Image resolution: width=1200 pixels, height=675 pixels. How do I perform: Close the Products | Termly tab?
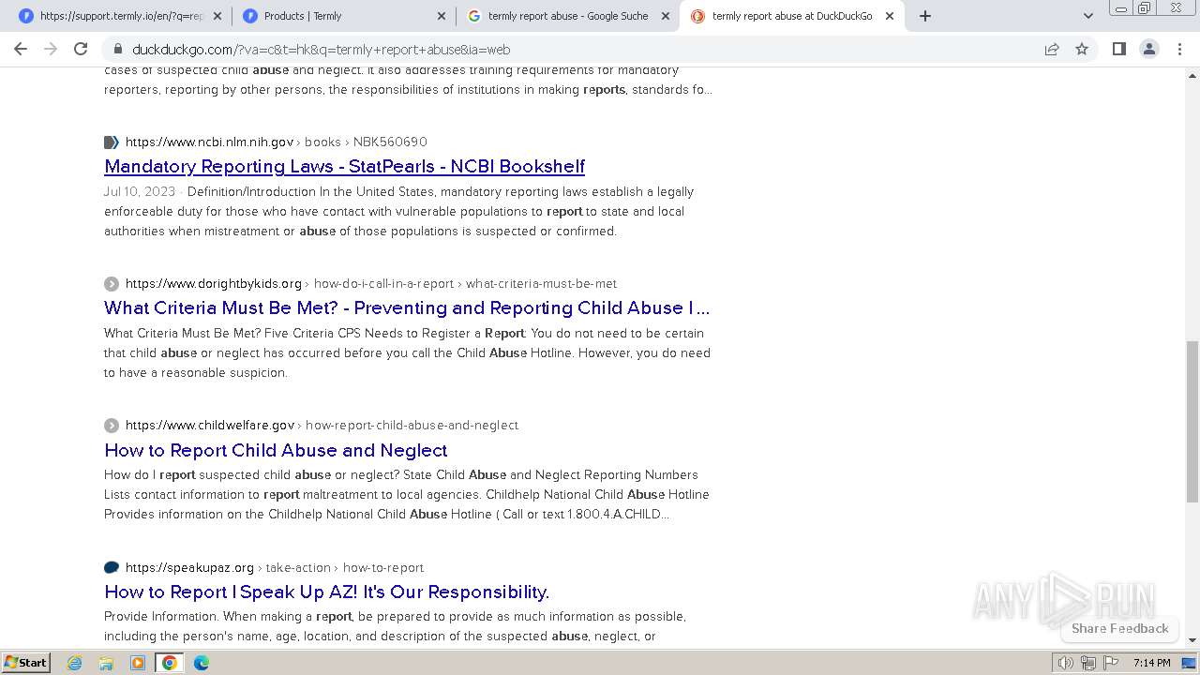[442, 16]
